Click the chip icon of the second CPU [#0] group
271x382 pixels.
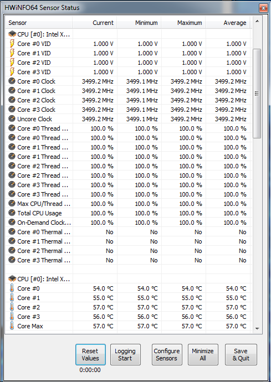click(12, 279)
